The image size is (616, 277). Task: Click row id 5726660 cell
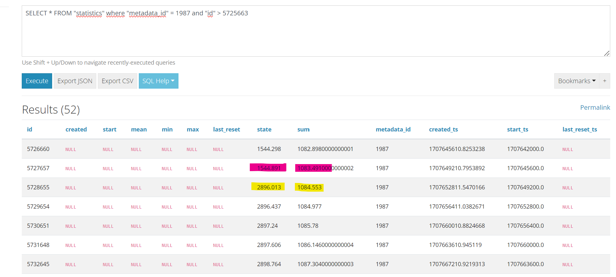(38, 149)
